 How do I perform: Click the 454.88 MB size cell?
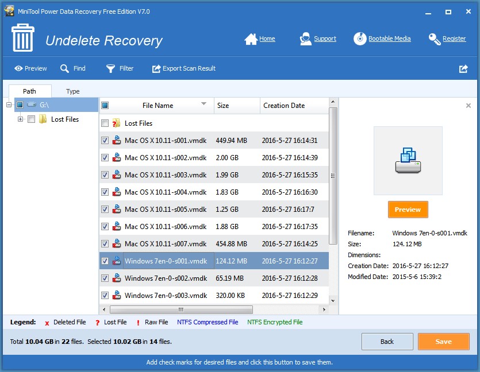click(231, 244)
